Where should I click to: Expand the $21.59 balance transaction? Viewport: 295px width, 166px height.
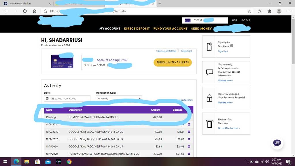(x=189, y=146)
